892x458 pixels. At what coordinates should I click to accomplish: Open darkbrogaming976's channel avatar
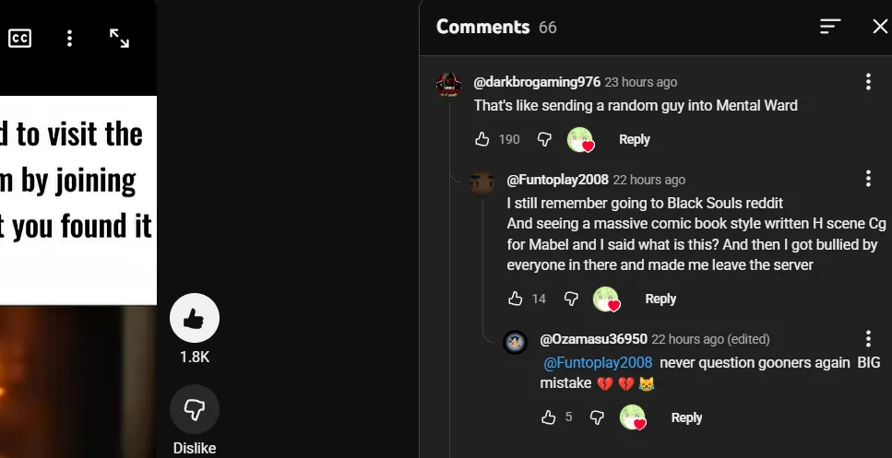(x=449, y=85)
